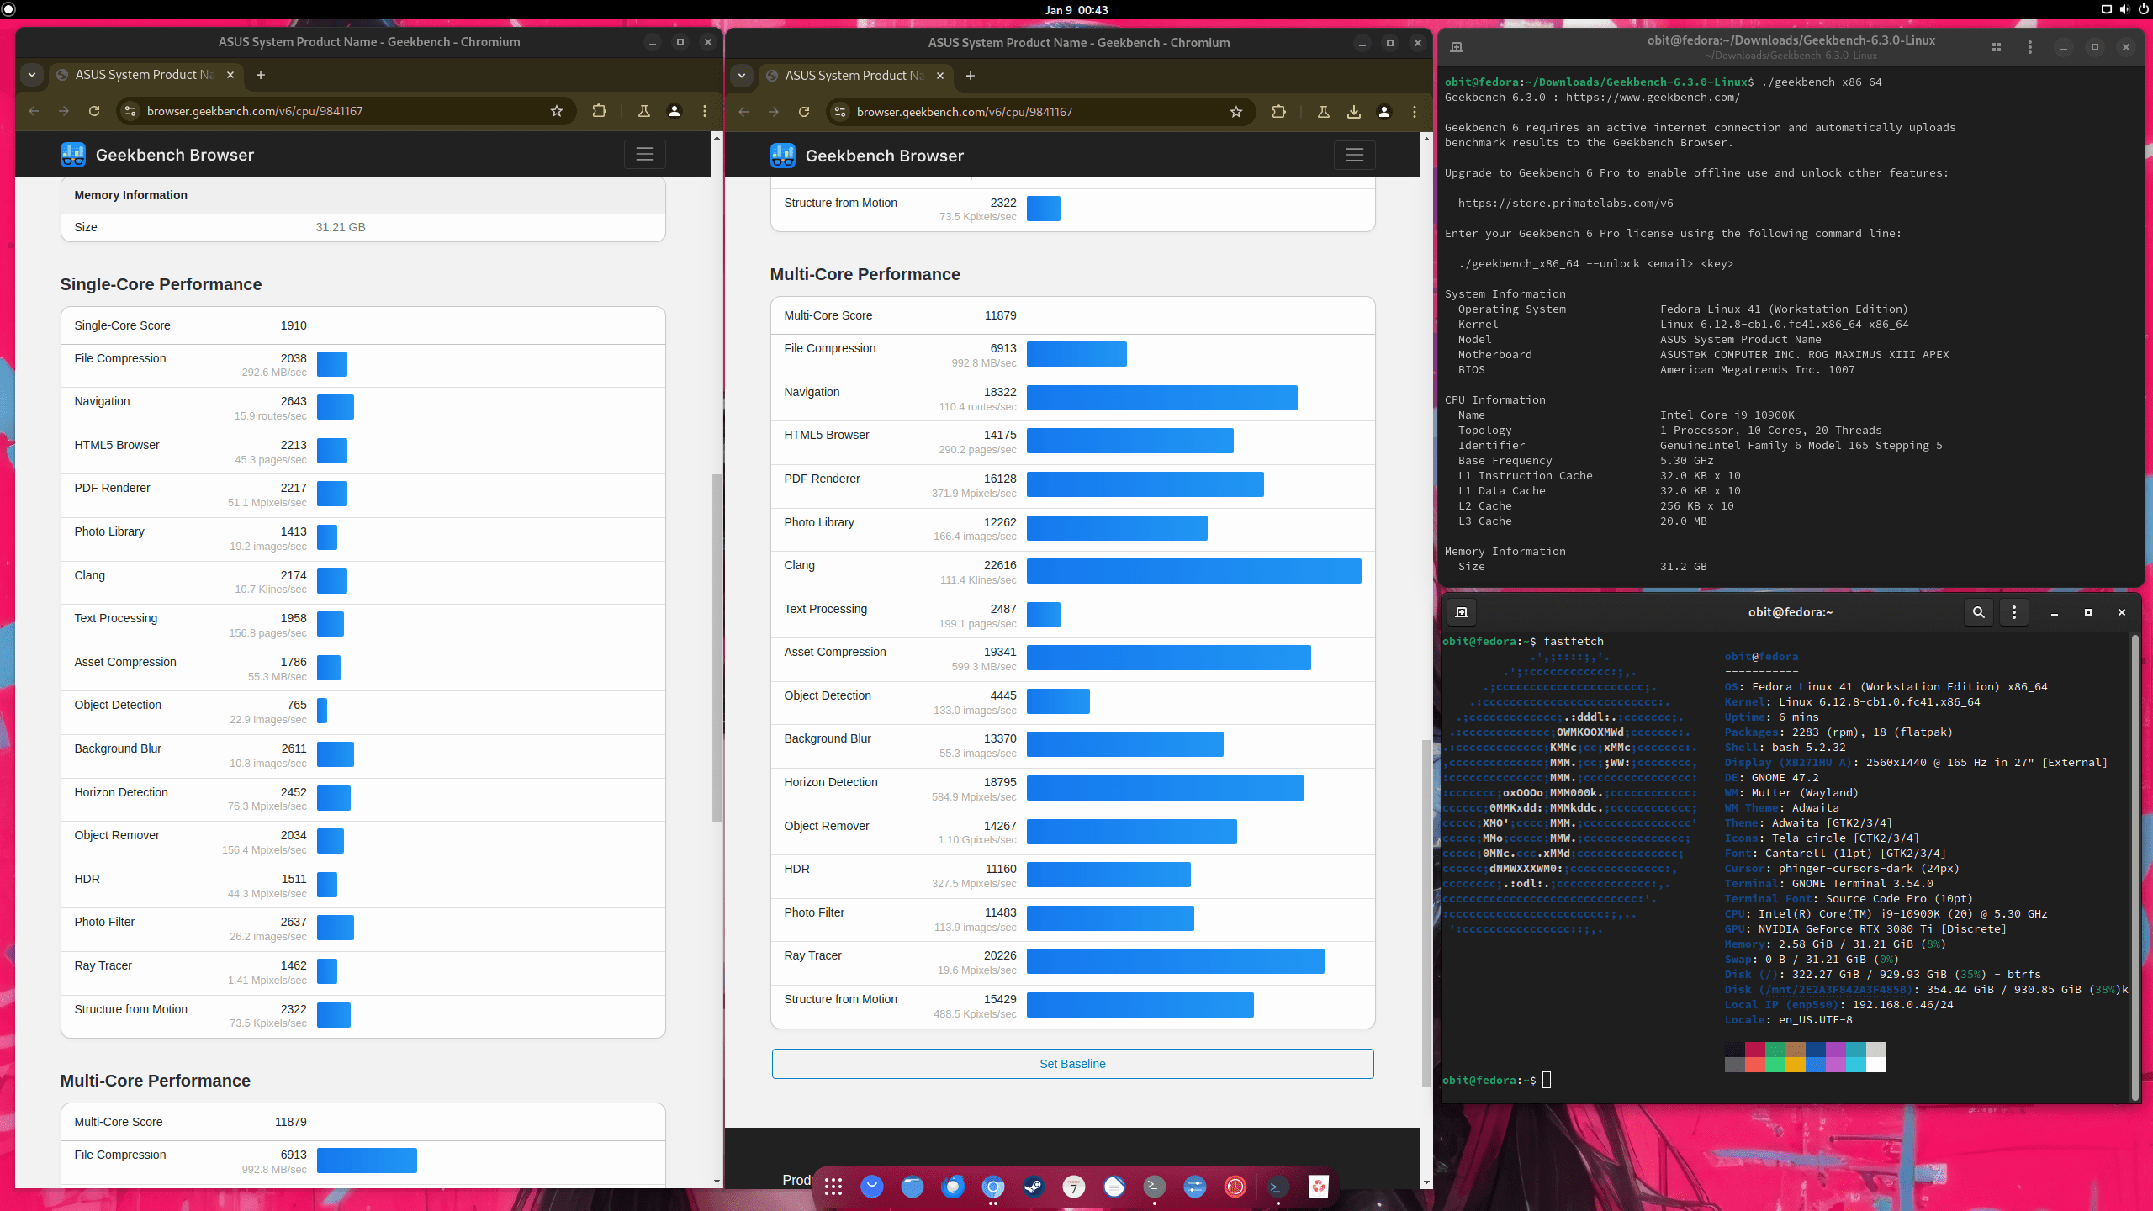Image resolution: width=2153 pixels, height=1211 pixels.
Task: Click the Set Baseline button
Action: click(x=1072, y=1064)
